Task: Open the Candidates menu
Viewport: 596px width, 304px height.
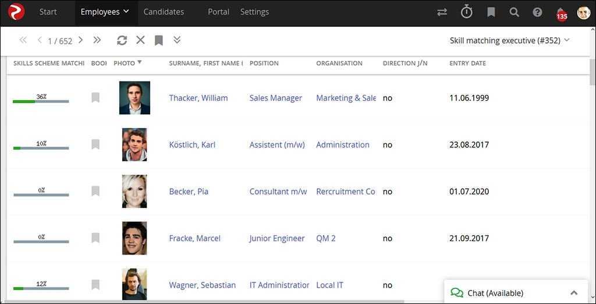Action: click(x=164, y=12)
